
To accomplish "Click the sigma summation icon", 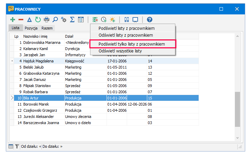I will pos(72,20).
